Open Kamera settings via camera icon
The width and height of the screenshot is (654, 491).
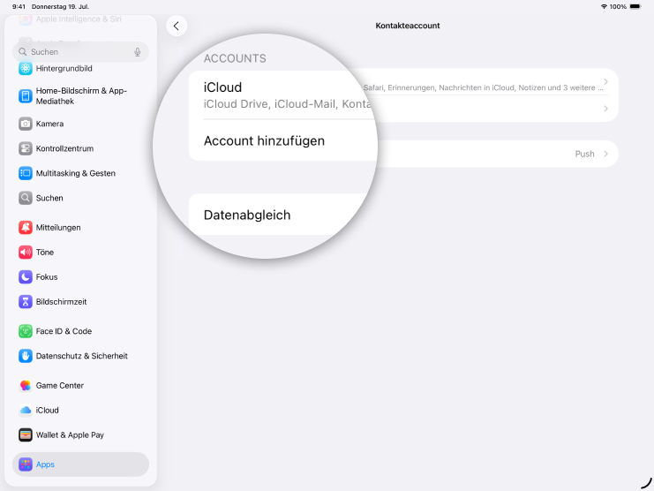coord(26,124)
